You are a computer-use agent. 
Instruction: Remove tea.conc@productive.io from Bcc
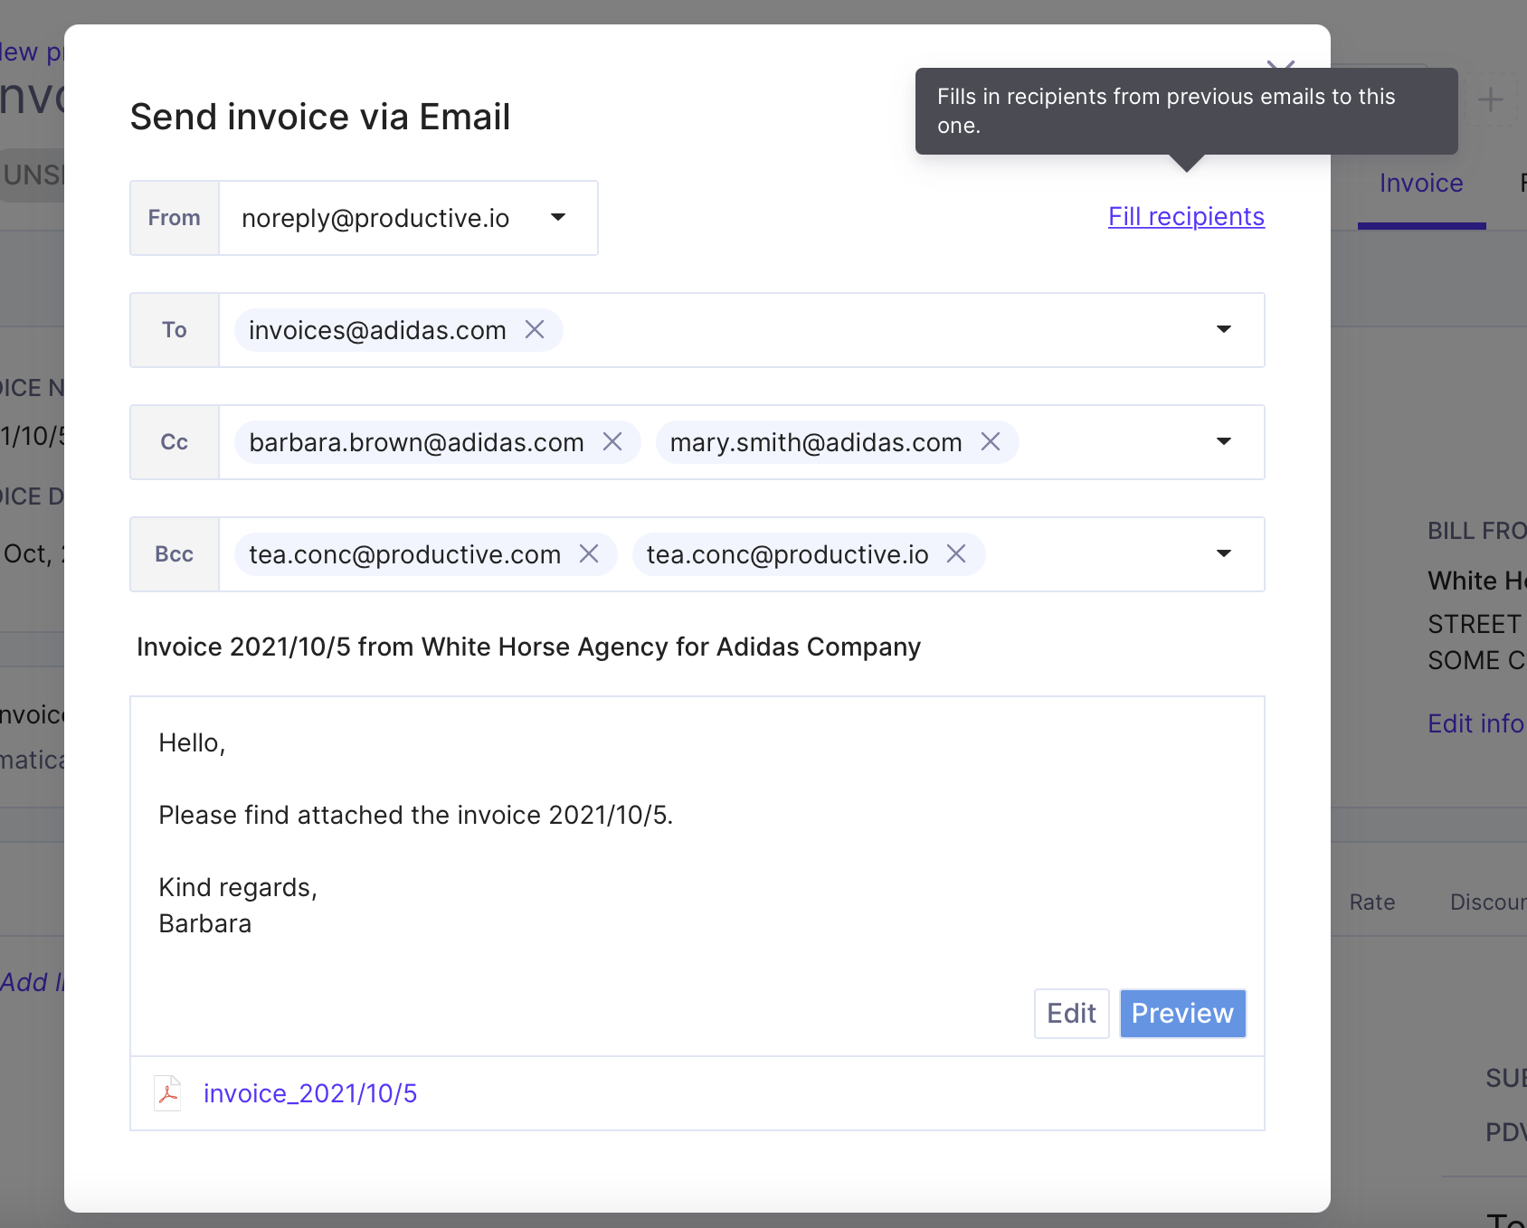[x=956, y=554]
